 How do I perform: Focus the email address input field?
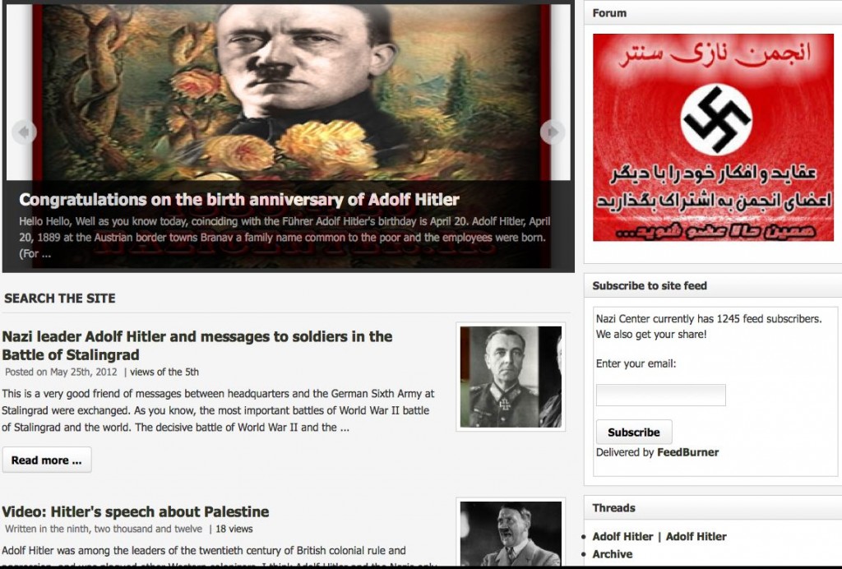(660, 395)
